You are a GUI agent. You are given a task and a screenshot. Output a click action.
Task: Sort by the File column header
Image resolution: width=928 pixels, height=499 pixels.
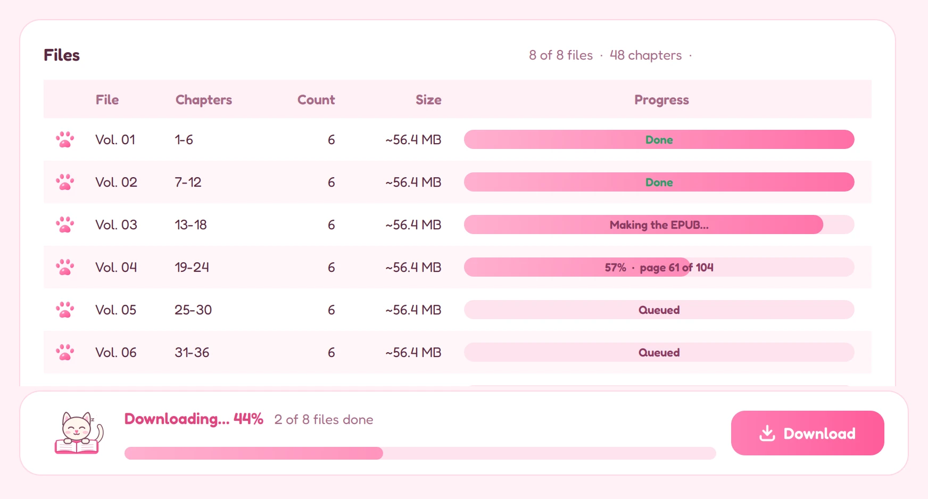pyautogui.click(x=107, y=99)
